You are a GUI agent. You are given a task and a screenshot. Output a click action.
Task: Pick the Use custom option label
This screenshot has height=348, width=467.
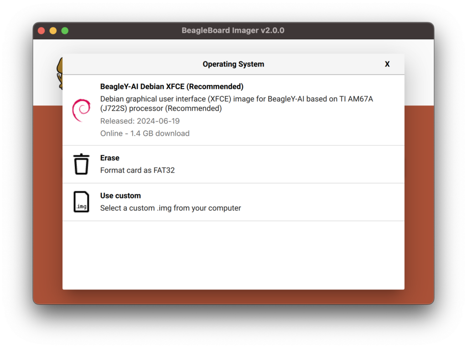click(x=120, y=196)
